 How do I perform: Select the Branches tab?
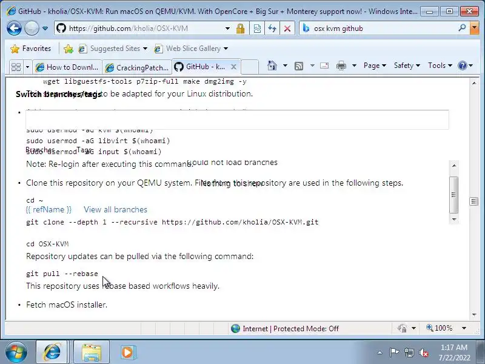pyautogui.click(x=40, y=150)
